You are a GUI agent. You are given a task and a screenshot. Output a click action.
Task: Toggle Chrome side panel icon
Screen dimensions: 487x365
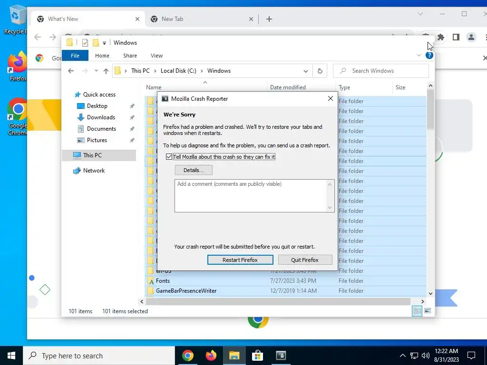[456, 37]
